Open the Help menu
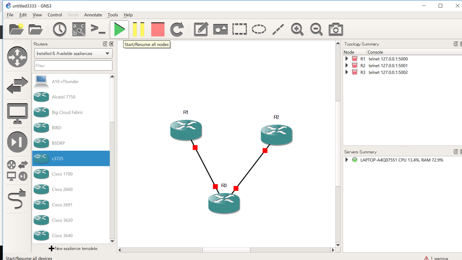This screenshot has width=462, height=260. click(x=128, y=15)
